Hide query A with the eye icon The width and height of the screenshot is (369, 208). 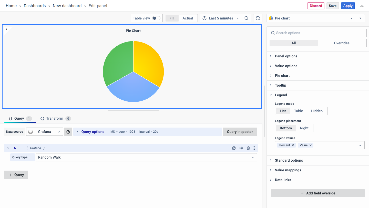[241, 148]
